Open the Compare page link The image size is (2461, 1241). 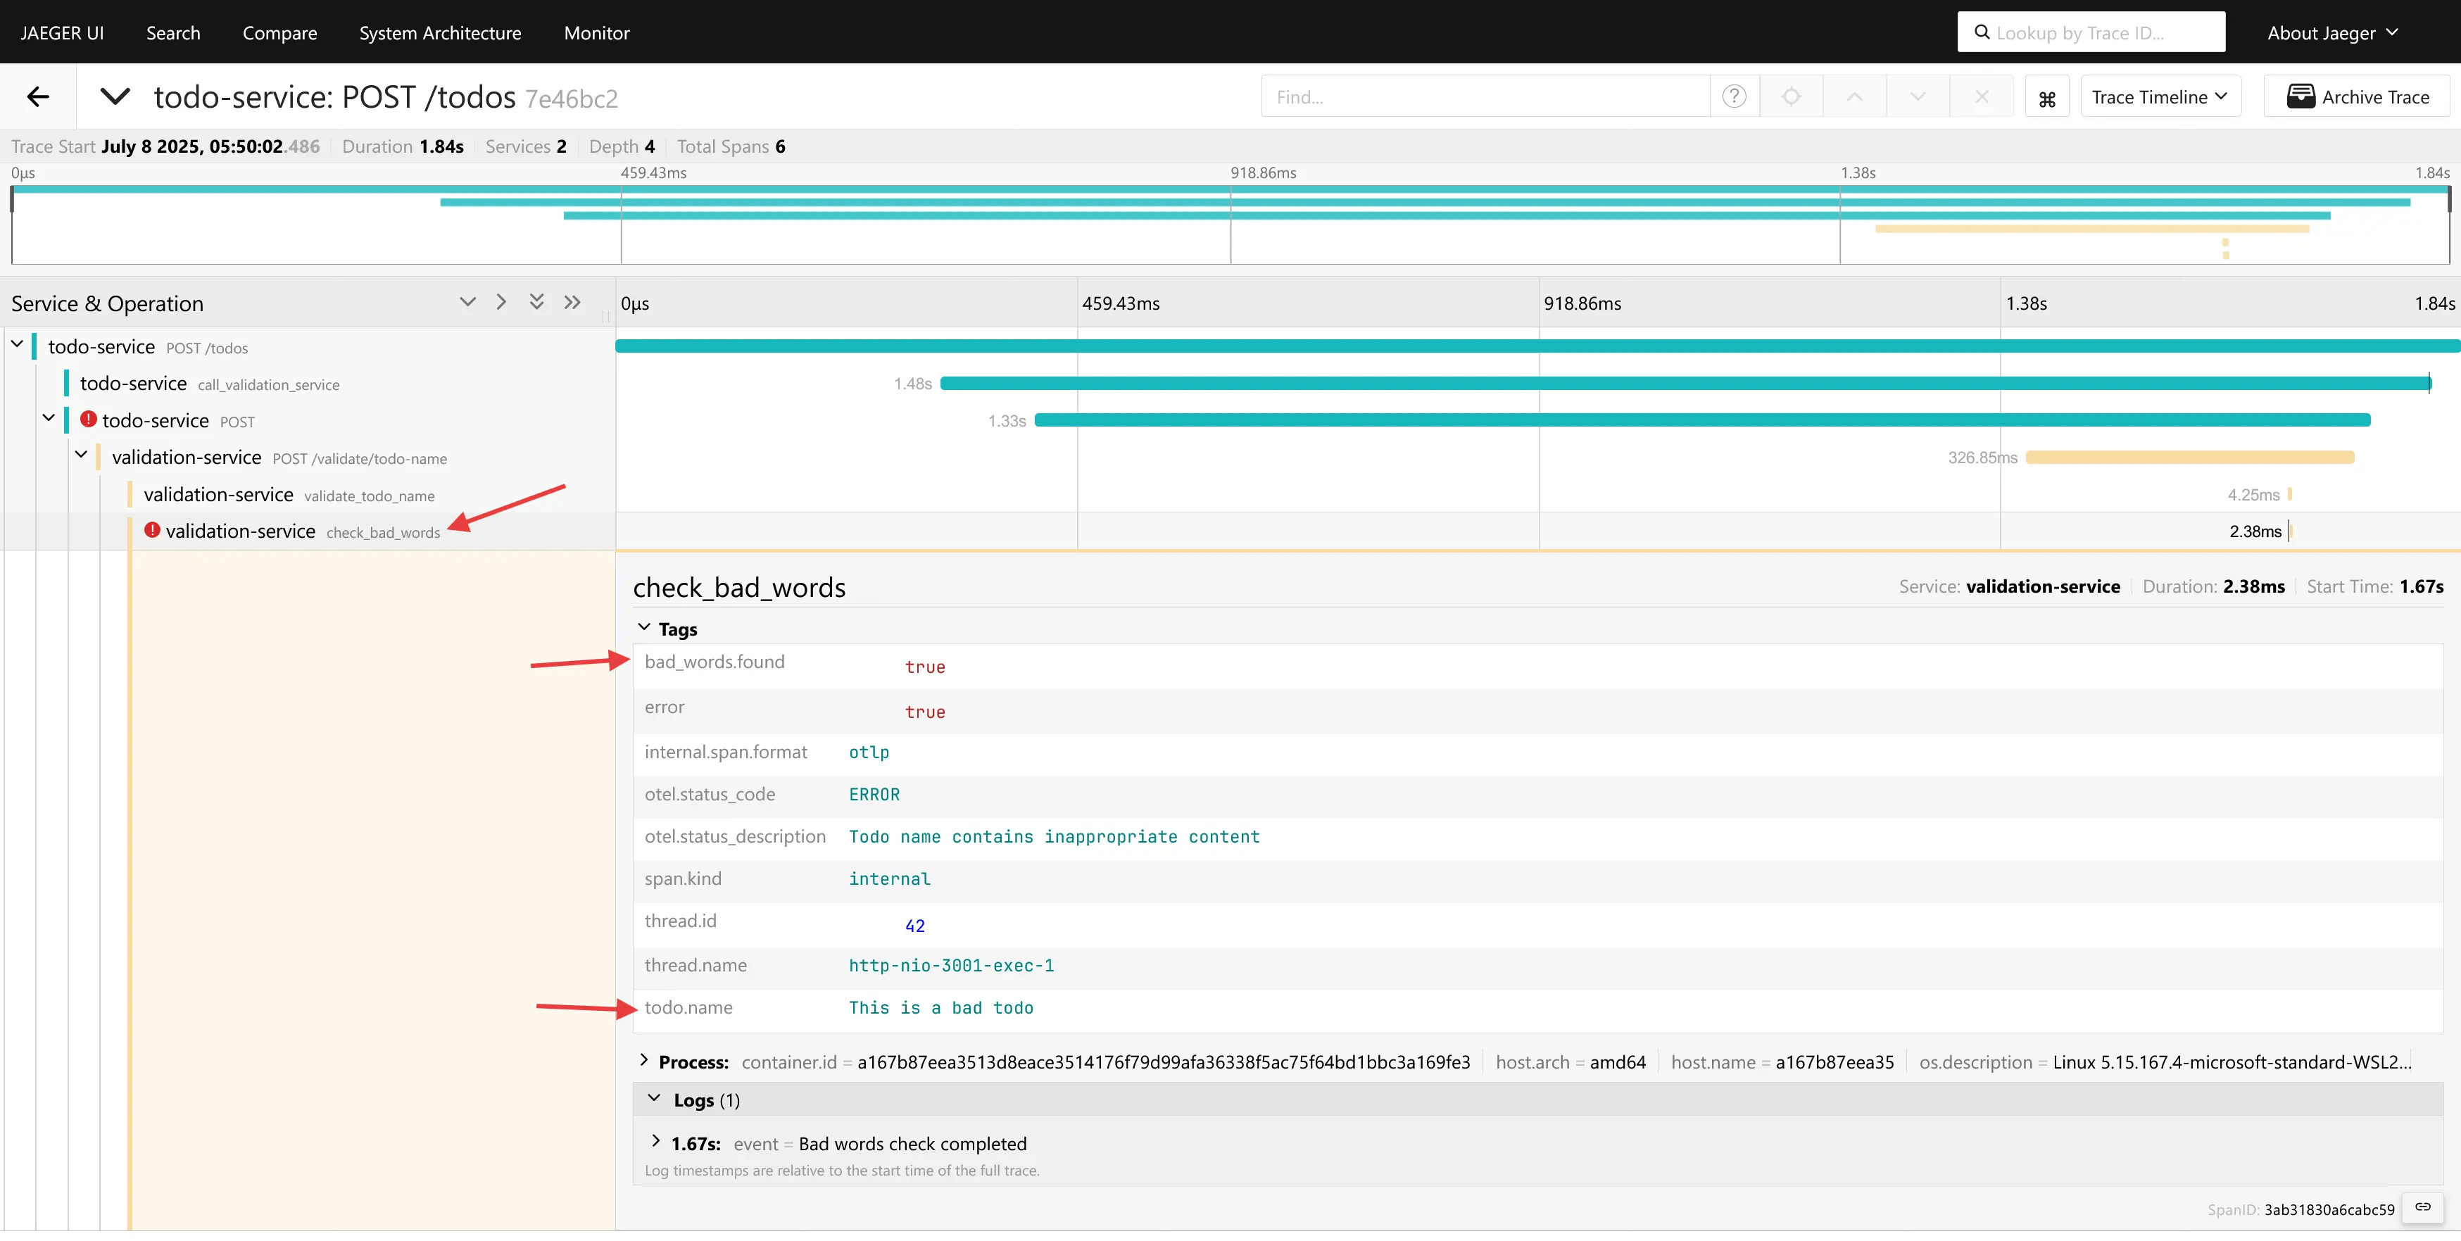point(280,32)
